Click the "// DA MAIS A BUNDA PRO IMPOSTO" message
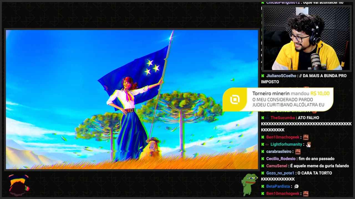 (x=304, y=79)
